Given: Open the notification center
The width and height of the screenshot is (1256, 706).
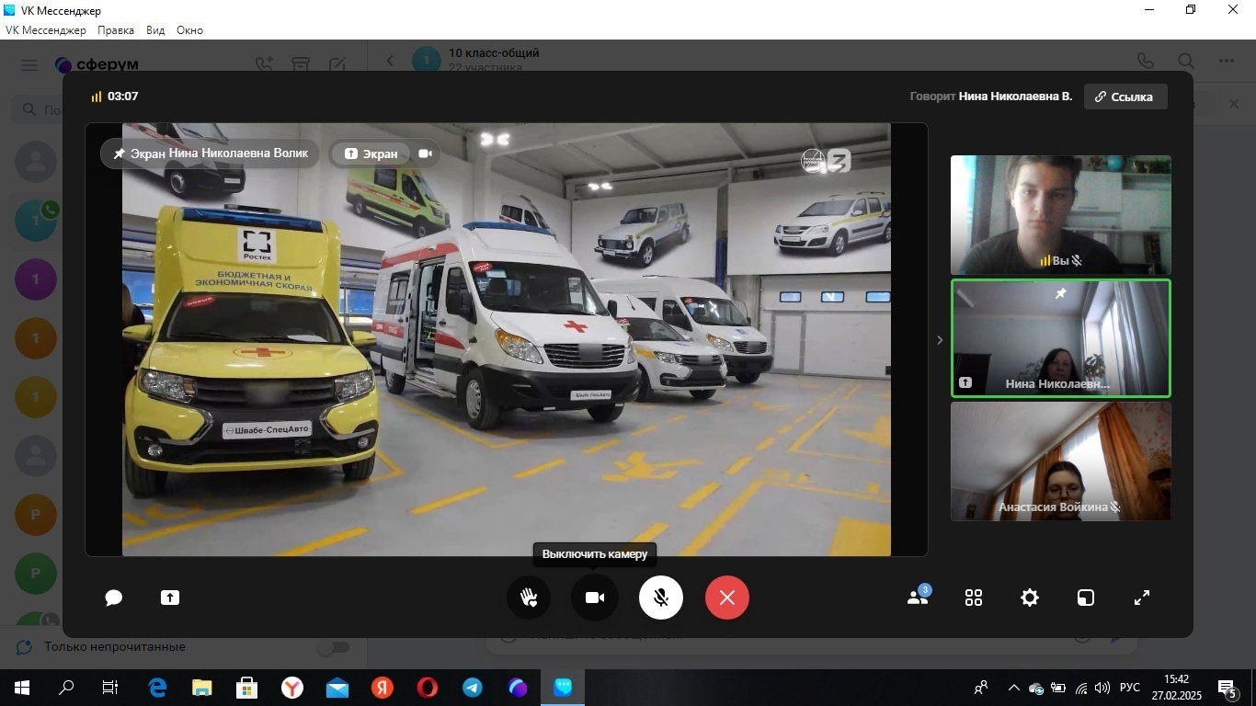Looking at the screenshot, I should (x=1227, y=688).
